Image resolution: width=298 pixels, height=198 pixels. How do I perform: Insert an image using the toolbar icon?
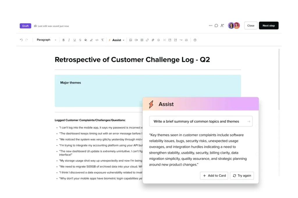pos(131,40)
